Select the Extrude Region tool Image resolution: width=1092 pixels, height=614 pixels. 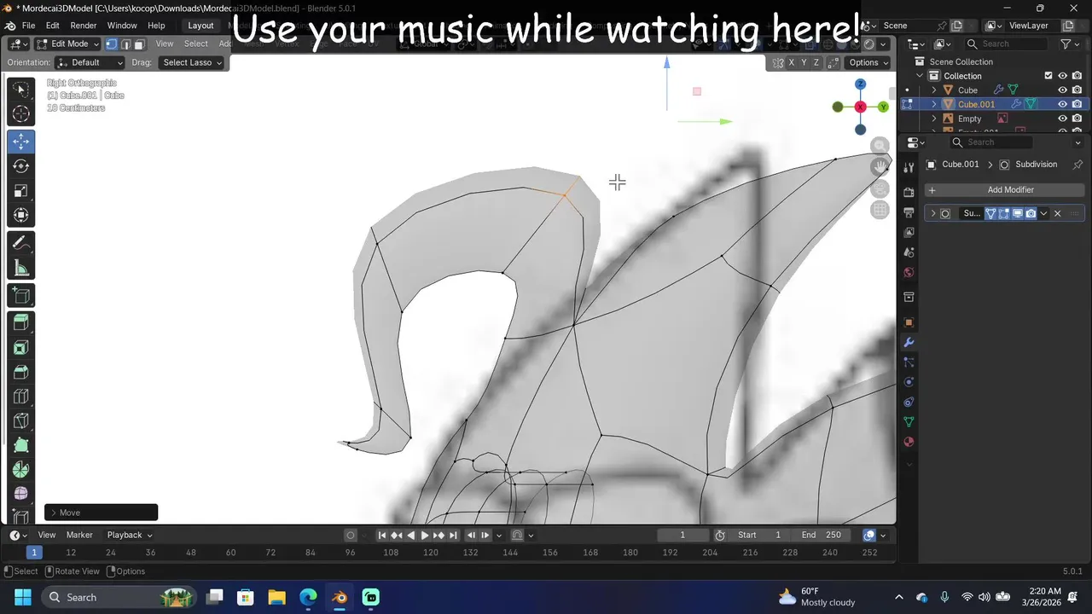click(x=21, y=322)
